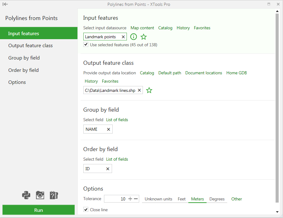
Task: Toggle the Close line checkbox
Action: (86, 210)
